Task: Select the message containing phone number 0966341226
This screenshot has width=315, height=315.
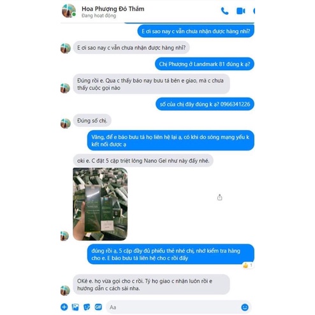Action: [x=205, y=104]
